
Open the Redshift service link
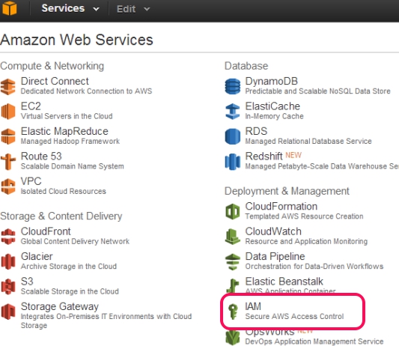click(264, 156)
